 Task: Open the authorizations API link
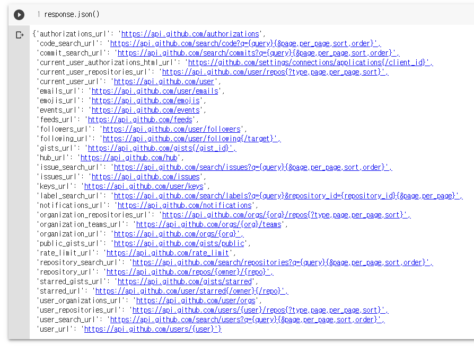pyautogui.click(x=190, y=34)
